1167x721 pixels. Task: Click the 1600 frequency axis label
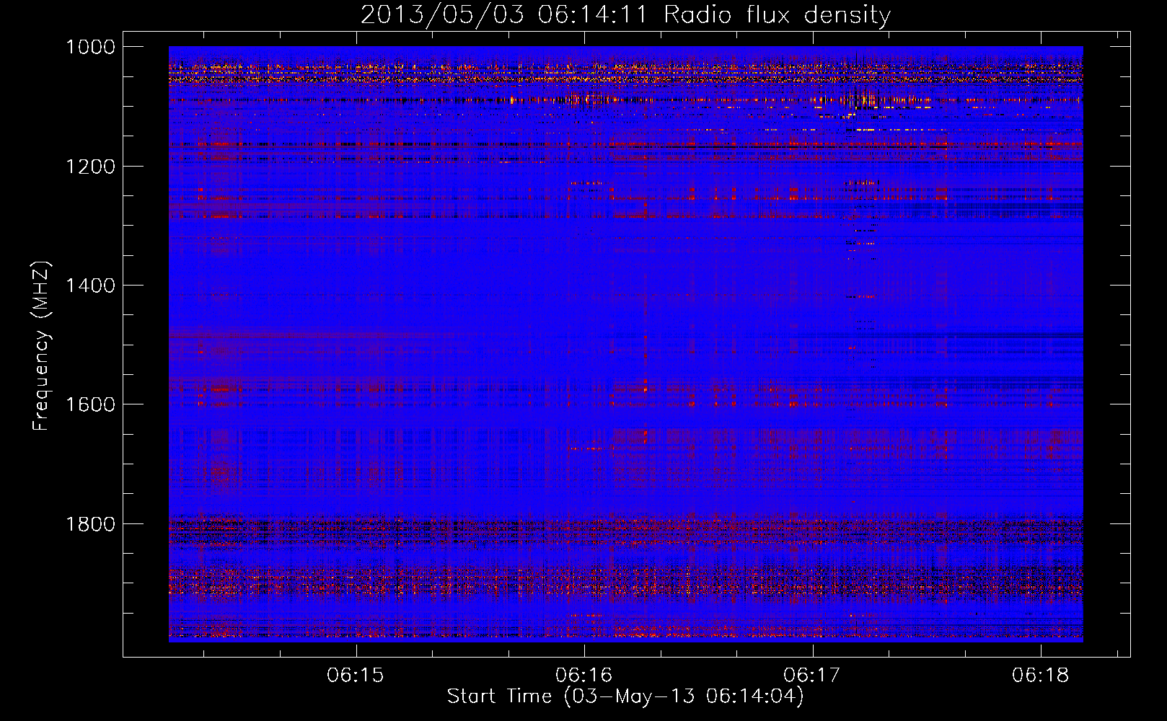click(x=90, y=404)
